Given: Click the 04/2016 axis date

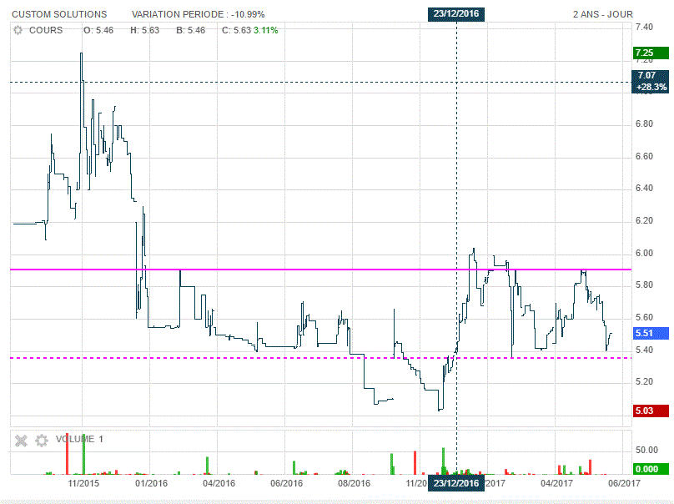Looking at the screenshot, I should coord(219,483).
